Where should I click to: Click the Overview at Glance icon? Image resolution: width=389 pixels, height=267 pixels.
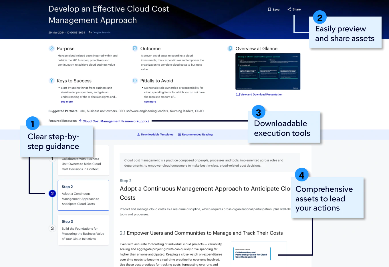pos(230,48)
